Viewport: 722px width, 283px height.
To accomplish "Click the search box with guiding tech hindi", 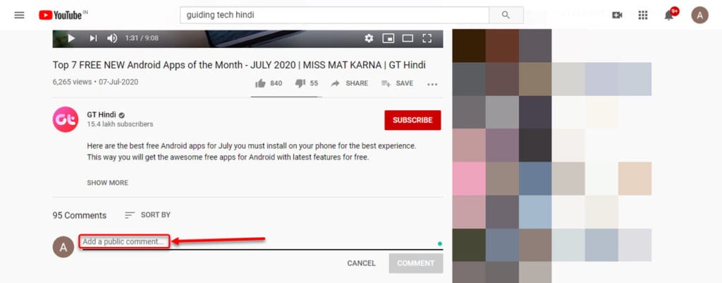I will (334, 16).
